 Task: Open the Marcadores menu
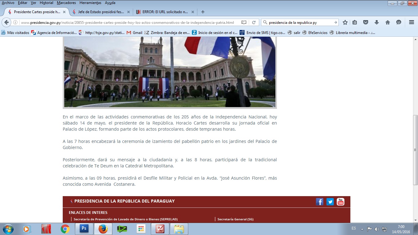point(66,3)
